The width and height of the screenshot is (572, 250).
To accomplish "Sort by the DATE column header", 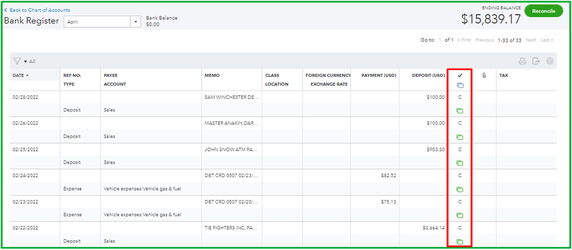I will click(22, 76).
